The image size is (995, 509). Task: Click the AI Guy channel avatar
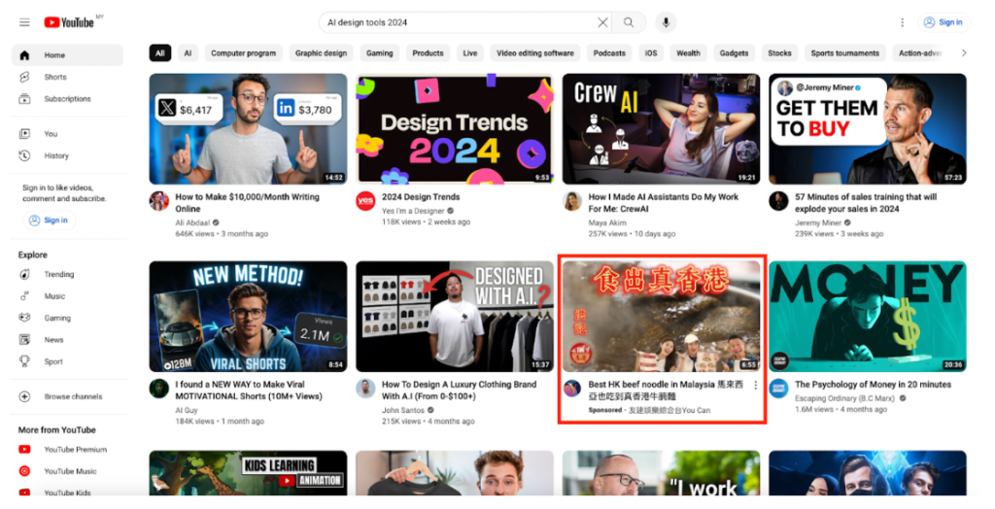(x=158, y=389)
